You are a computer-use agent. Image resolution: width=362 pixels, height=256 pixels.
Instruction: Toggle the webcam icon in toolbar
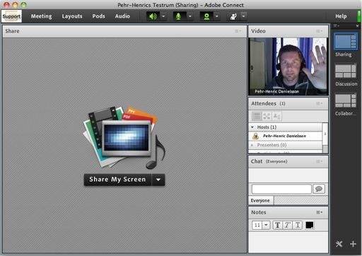pyautogui.click(x=206, y=16)
